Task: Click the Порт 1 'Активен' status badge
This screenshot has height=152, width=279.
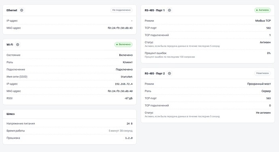Action: (262, 10)
